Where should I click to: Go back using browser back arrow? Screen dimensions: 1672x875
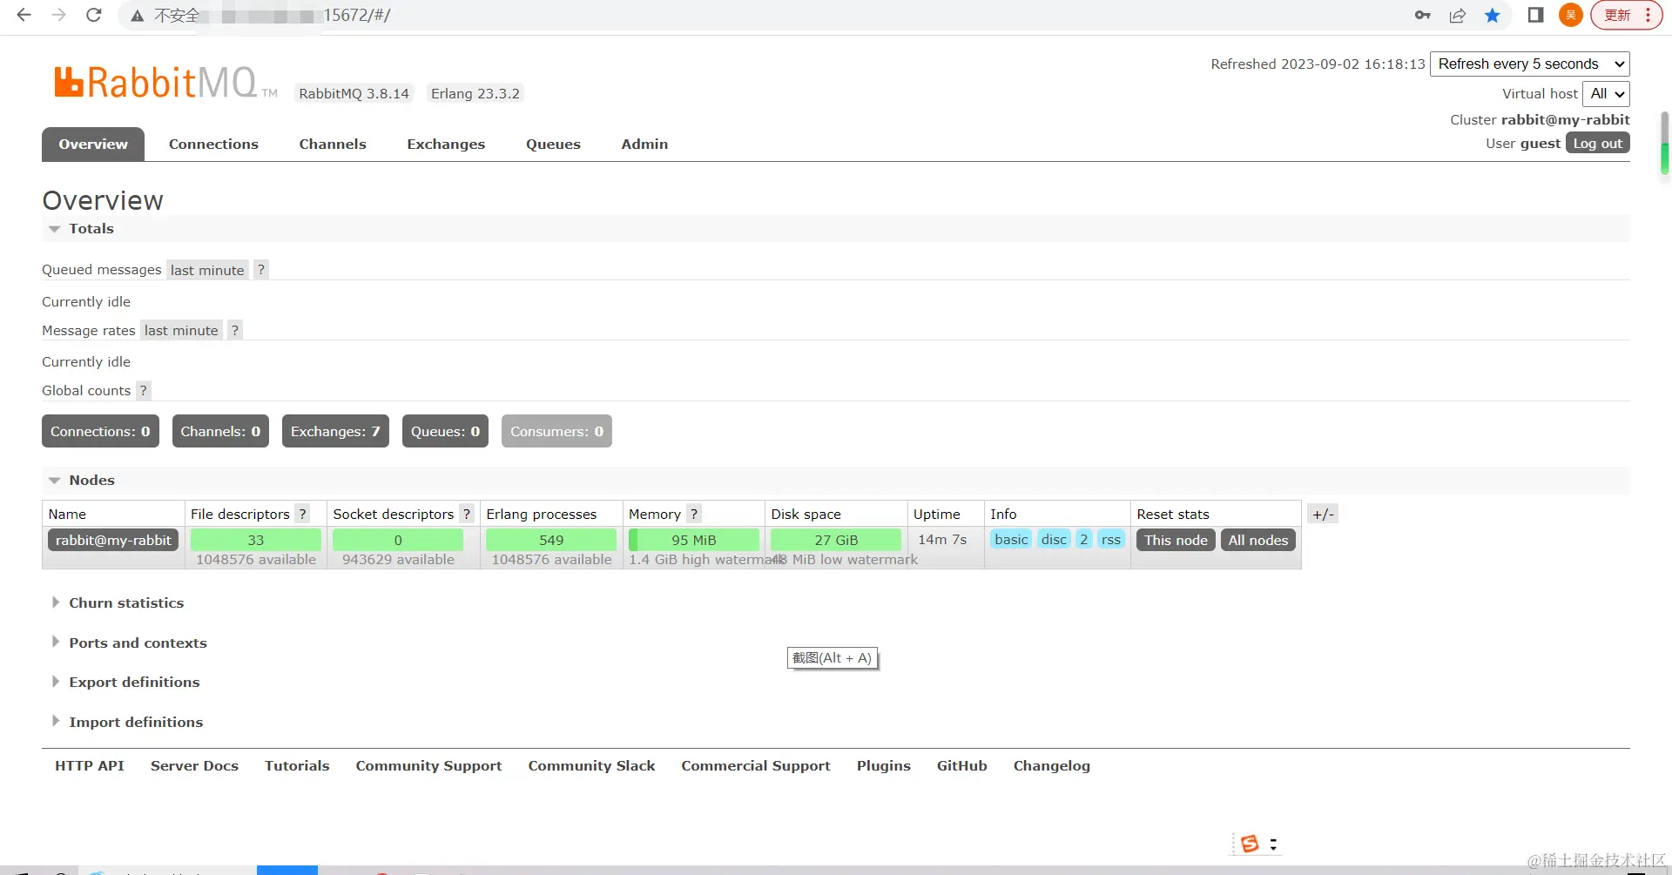pyautogui.click(x=24, y=15)
